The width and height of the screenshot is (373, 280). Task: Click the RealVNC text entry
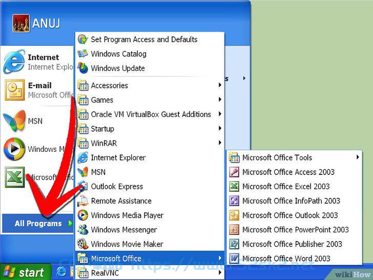105,273
